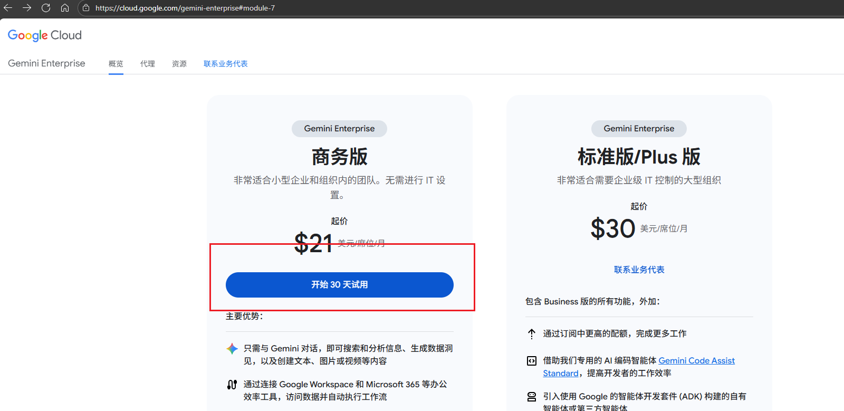844x411 pixels.
Task: Switch to the 概览 tab
Action: tap(116, 64)
